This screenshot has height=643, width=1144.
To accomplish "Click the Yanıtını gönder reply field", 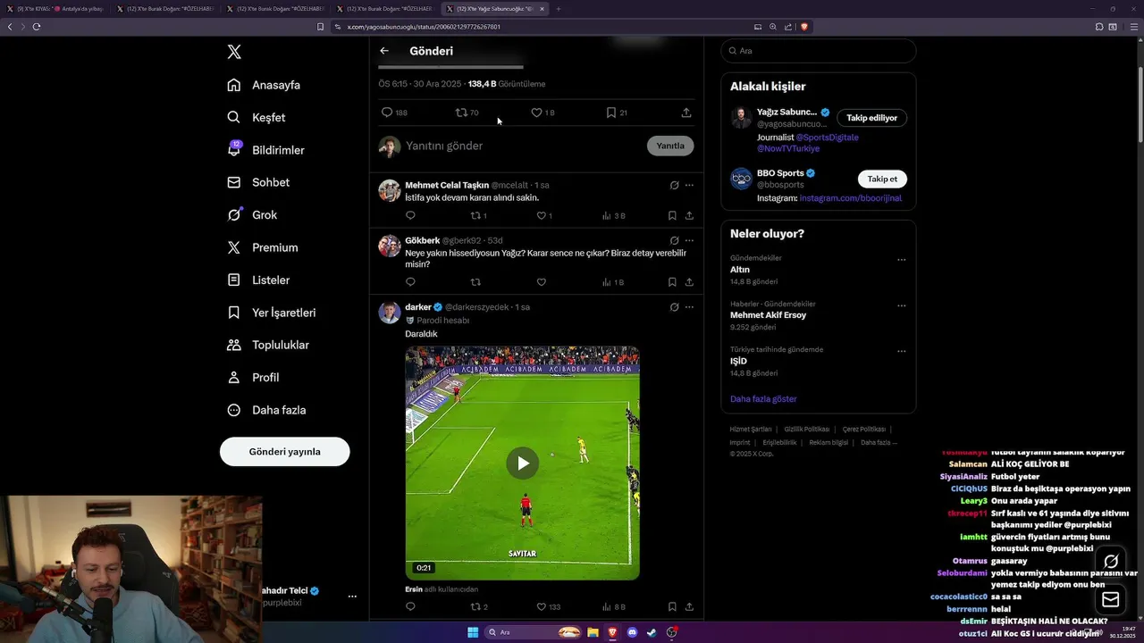I will click(x=523, y=146).
